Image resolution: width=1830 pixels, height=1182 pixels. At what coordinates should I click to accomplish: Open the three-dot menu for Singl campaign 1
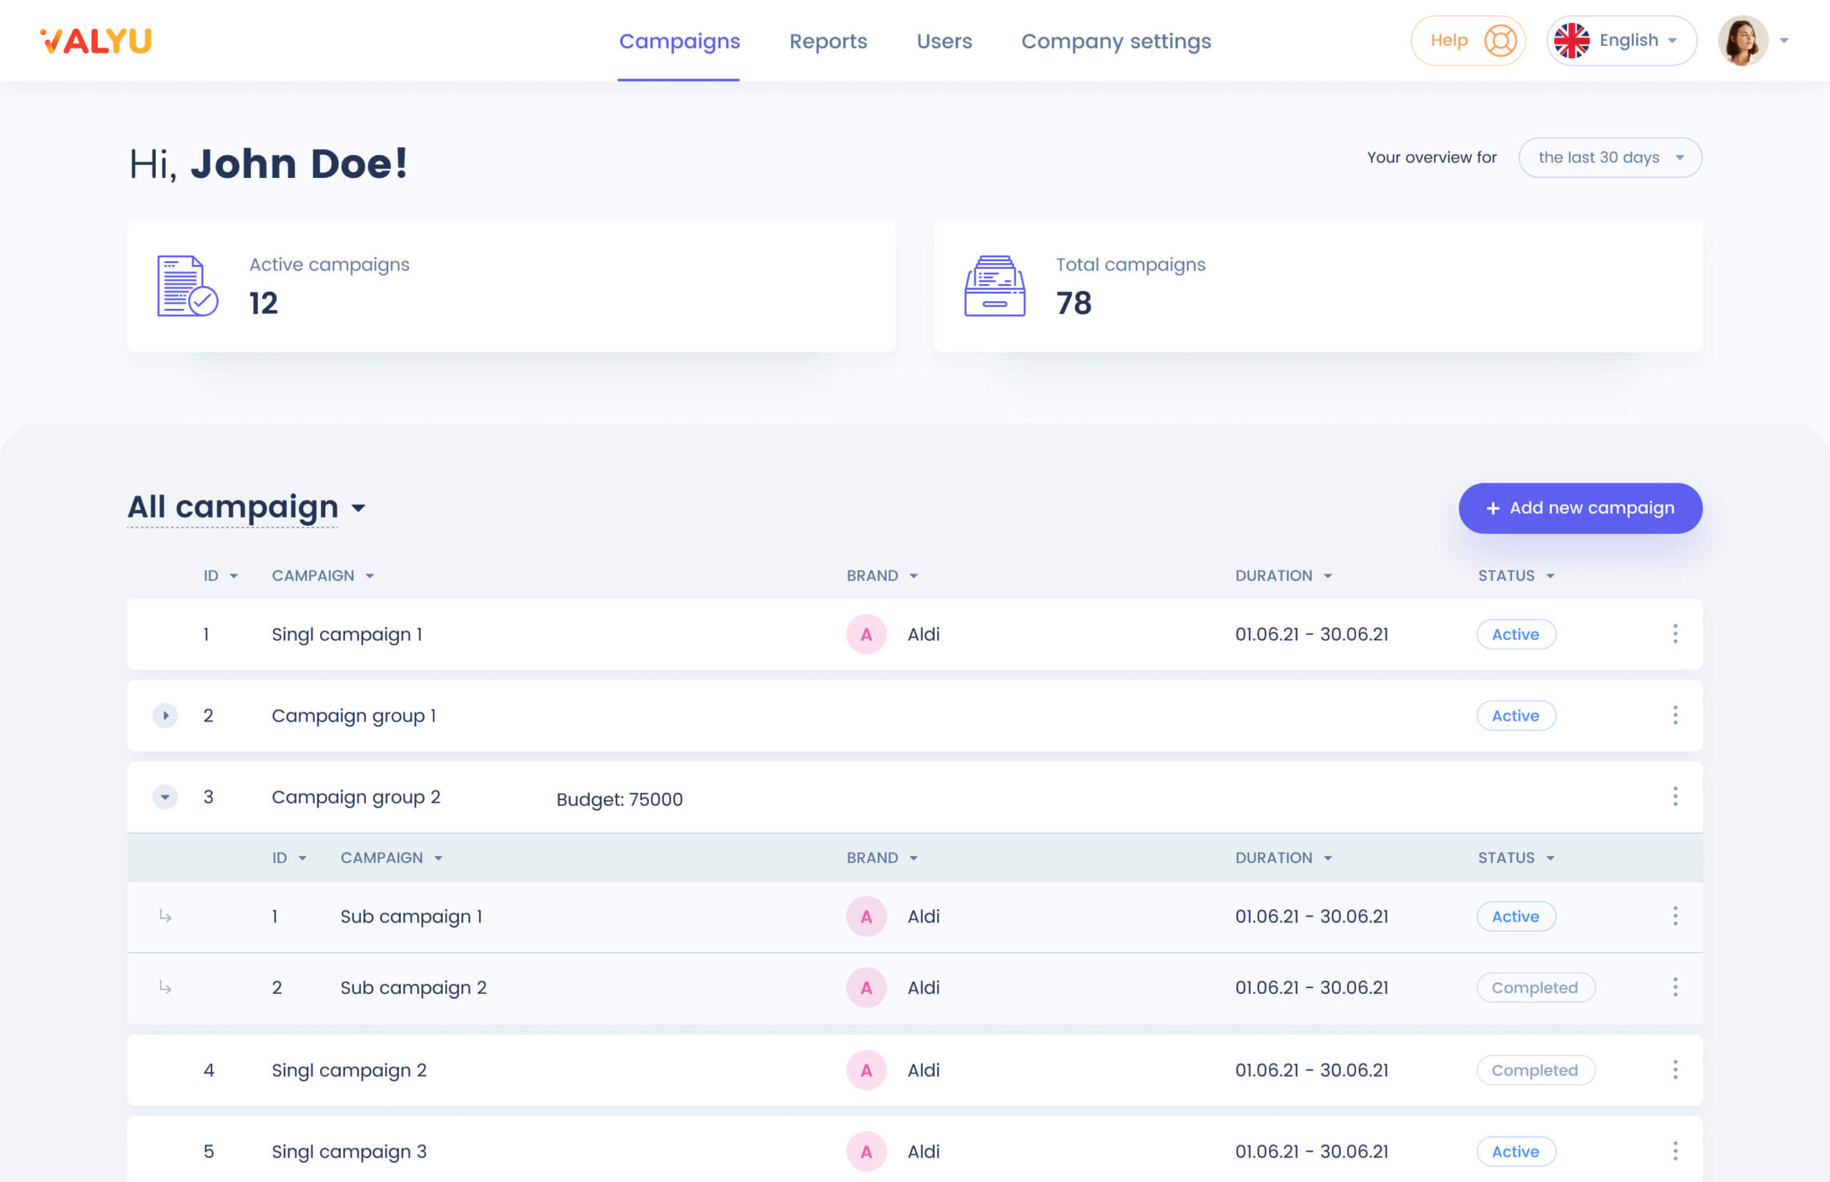[x=1674, y=634]
